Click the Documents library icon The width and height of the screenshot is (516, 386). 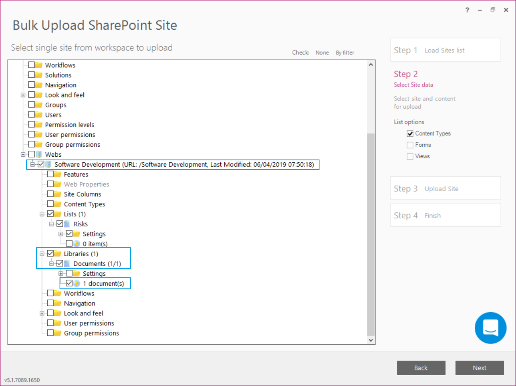(67, 263)
